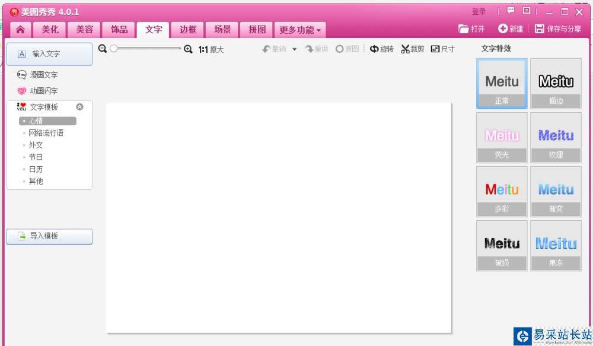Click the 撤销 undo button
This screenshot has width=593, height=346.
coord(274,49)
